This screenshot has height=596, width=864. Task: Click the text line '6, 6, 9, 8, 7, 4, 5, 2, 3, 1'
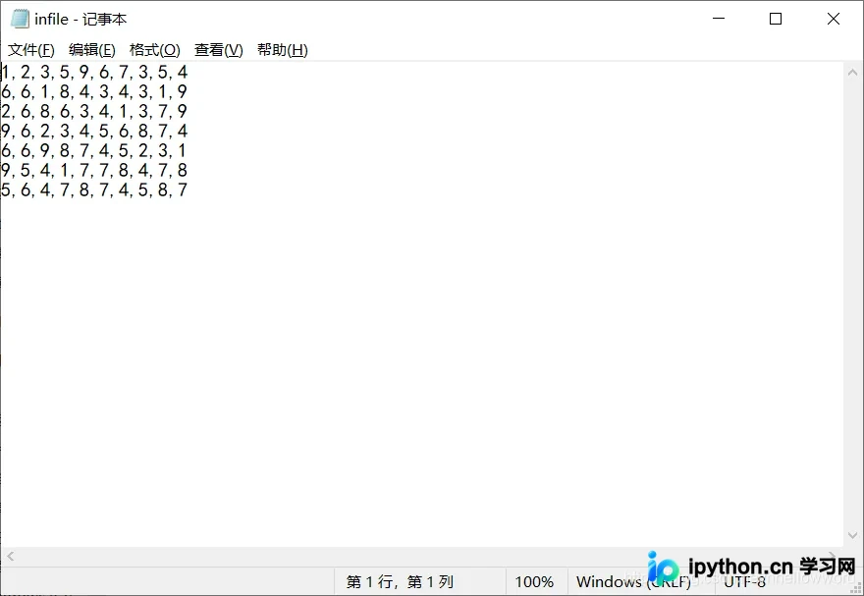(x=93, y=150)
